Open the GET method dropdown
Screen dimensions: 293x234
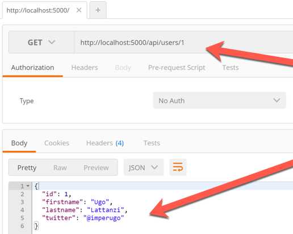coord(41,42)
